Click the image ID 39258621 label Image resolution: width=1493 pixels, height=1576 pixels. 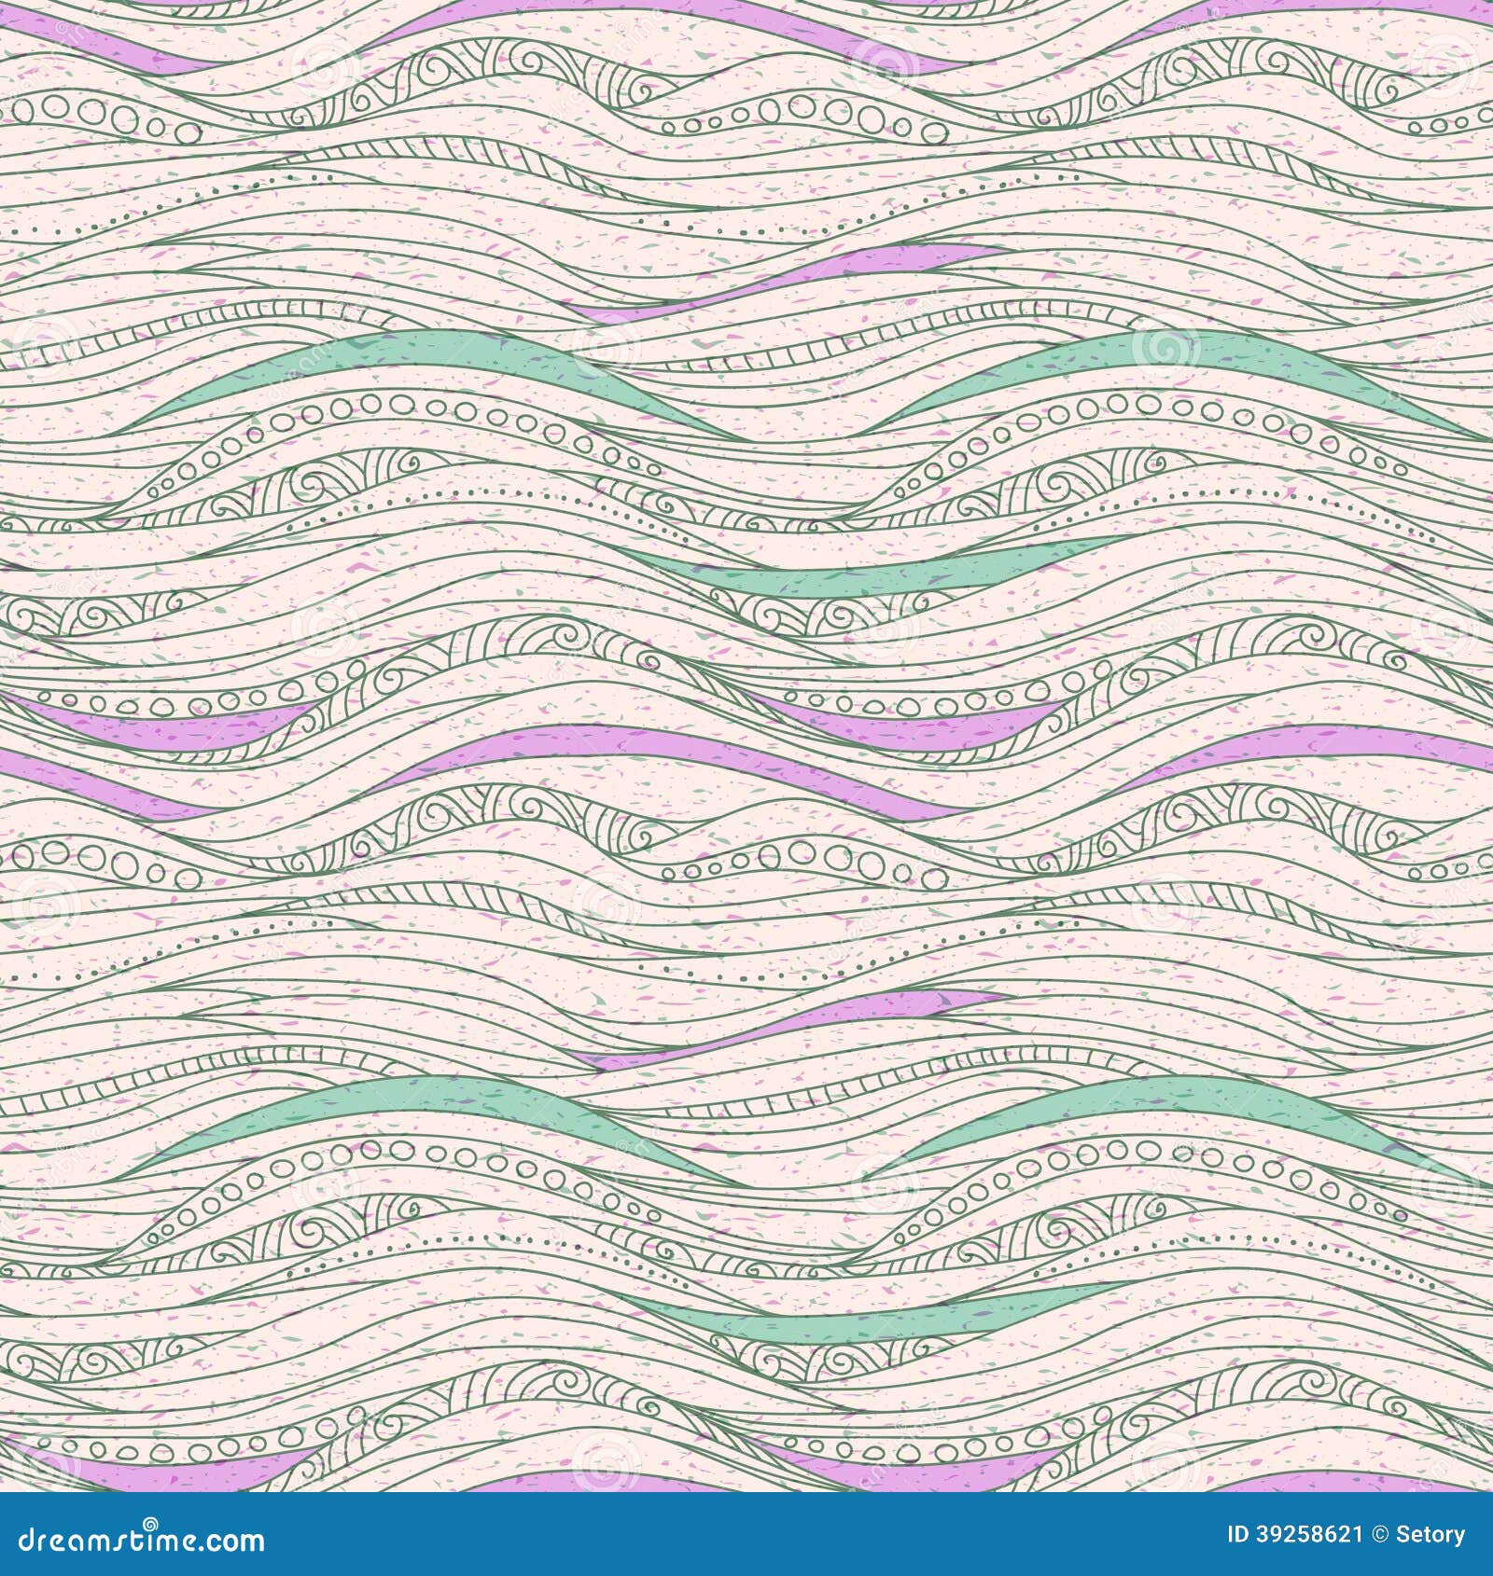(1295, 1536)
